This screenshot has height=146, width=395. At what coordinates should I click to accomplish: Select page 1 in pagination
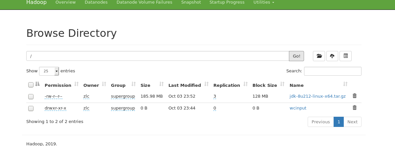tap(339, 122)
